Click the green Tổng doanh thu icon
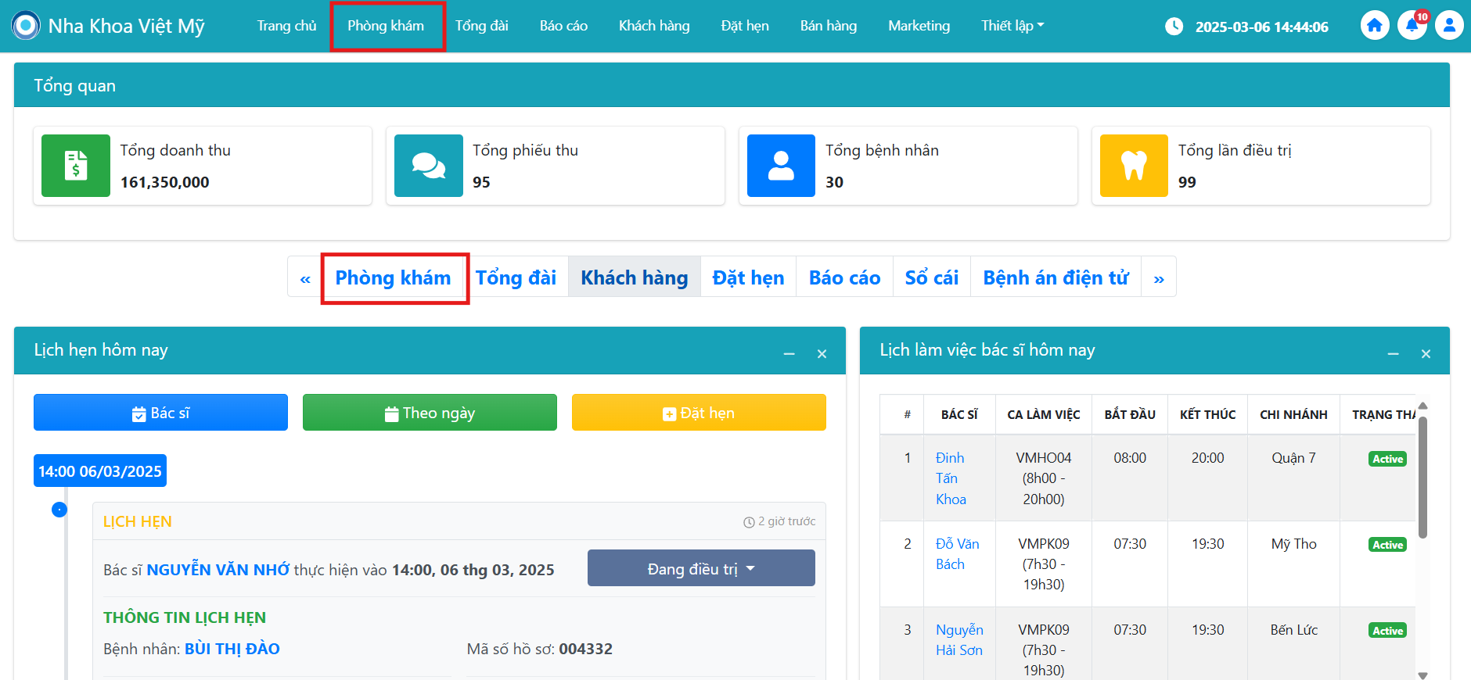The width and height of the screenshot is (1471, 680). click(x=76, y=166)
